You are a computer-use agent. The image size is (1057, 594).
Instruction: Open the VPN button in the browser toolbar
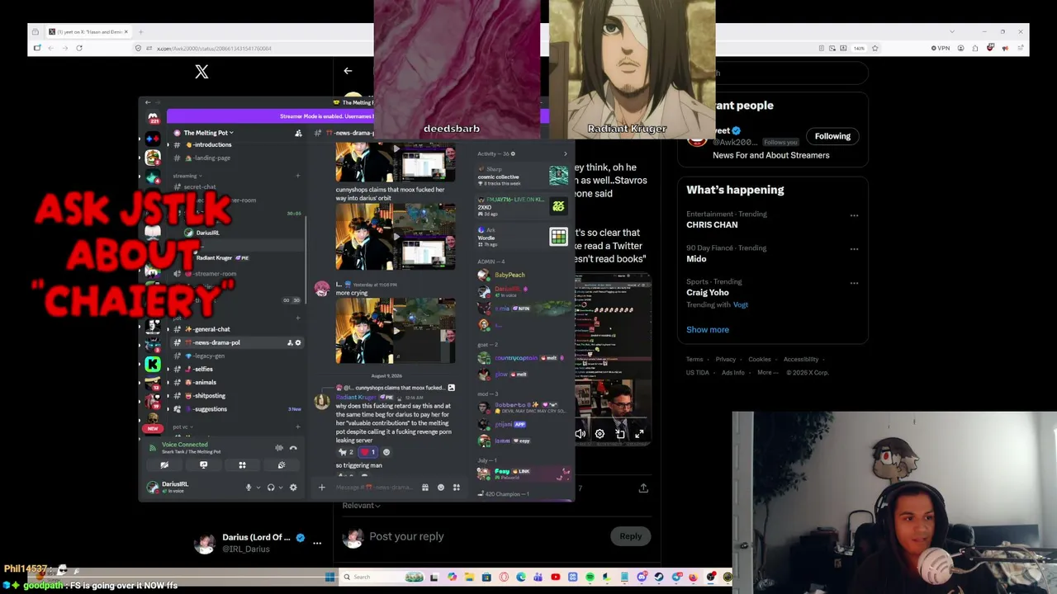tap(941, 48)
